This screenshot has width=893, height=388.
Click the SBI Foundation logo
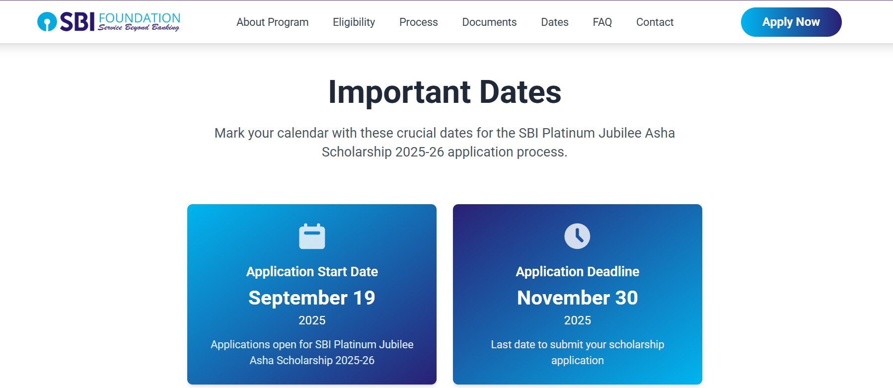click(x=109, y=22)
